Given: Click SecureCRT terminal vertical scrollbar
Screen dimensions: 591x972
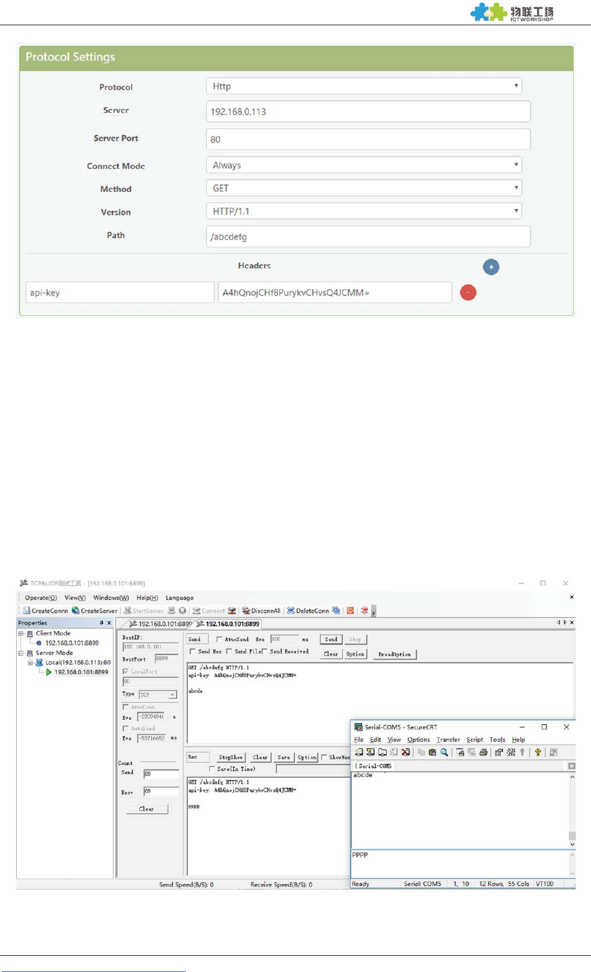Looking at the screenshot, I should (572, 811).
